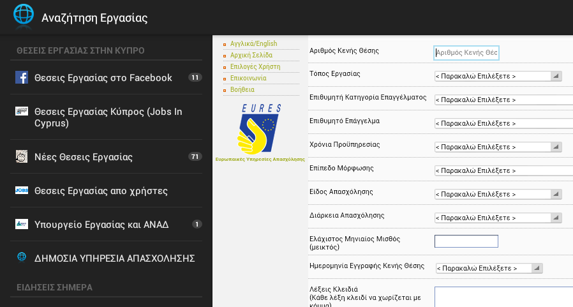Viewport: 573px width, 307px height.
Task: Click the Επικοινωνία link
Action: [x=248, y=79]
